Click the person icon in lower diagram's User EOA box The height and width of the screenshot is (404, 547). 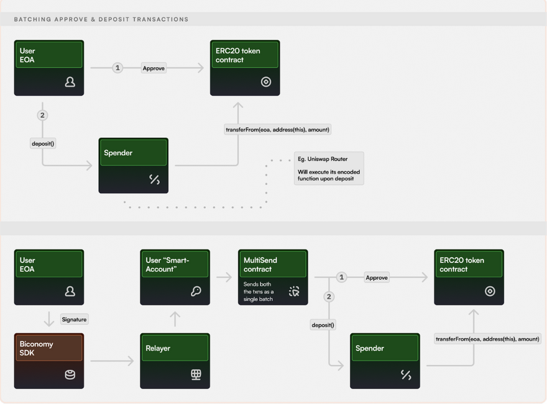pyautogui.click(x=70, y=291)
